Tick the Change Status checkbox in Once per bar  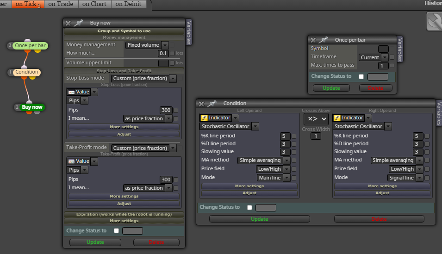[x=361, y=76]
